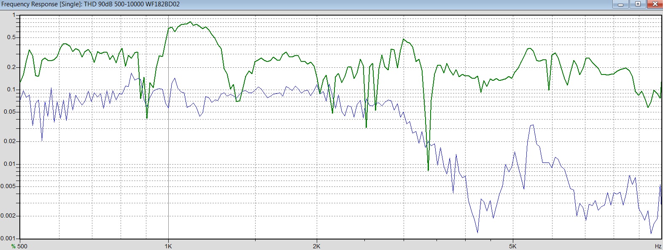Click the '0.005' Y-axis label
663x250 pixels.
click(9, 186)
